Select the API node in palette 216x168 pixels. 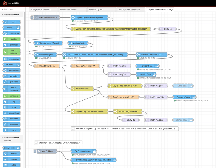(12, 22)
